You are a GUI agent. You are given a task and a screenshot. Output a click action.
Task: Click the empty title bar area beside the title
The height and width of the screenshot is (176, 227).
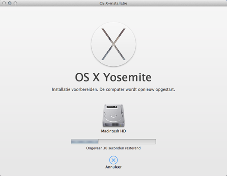(x=175, y=3)
